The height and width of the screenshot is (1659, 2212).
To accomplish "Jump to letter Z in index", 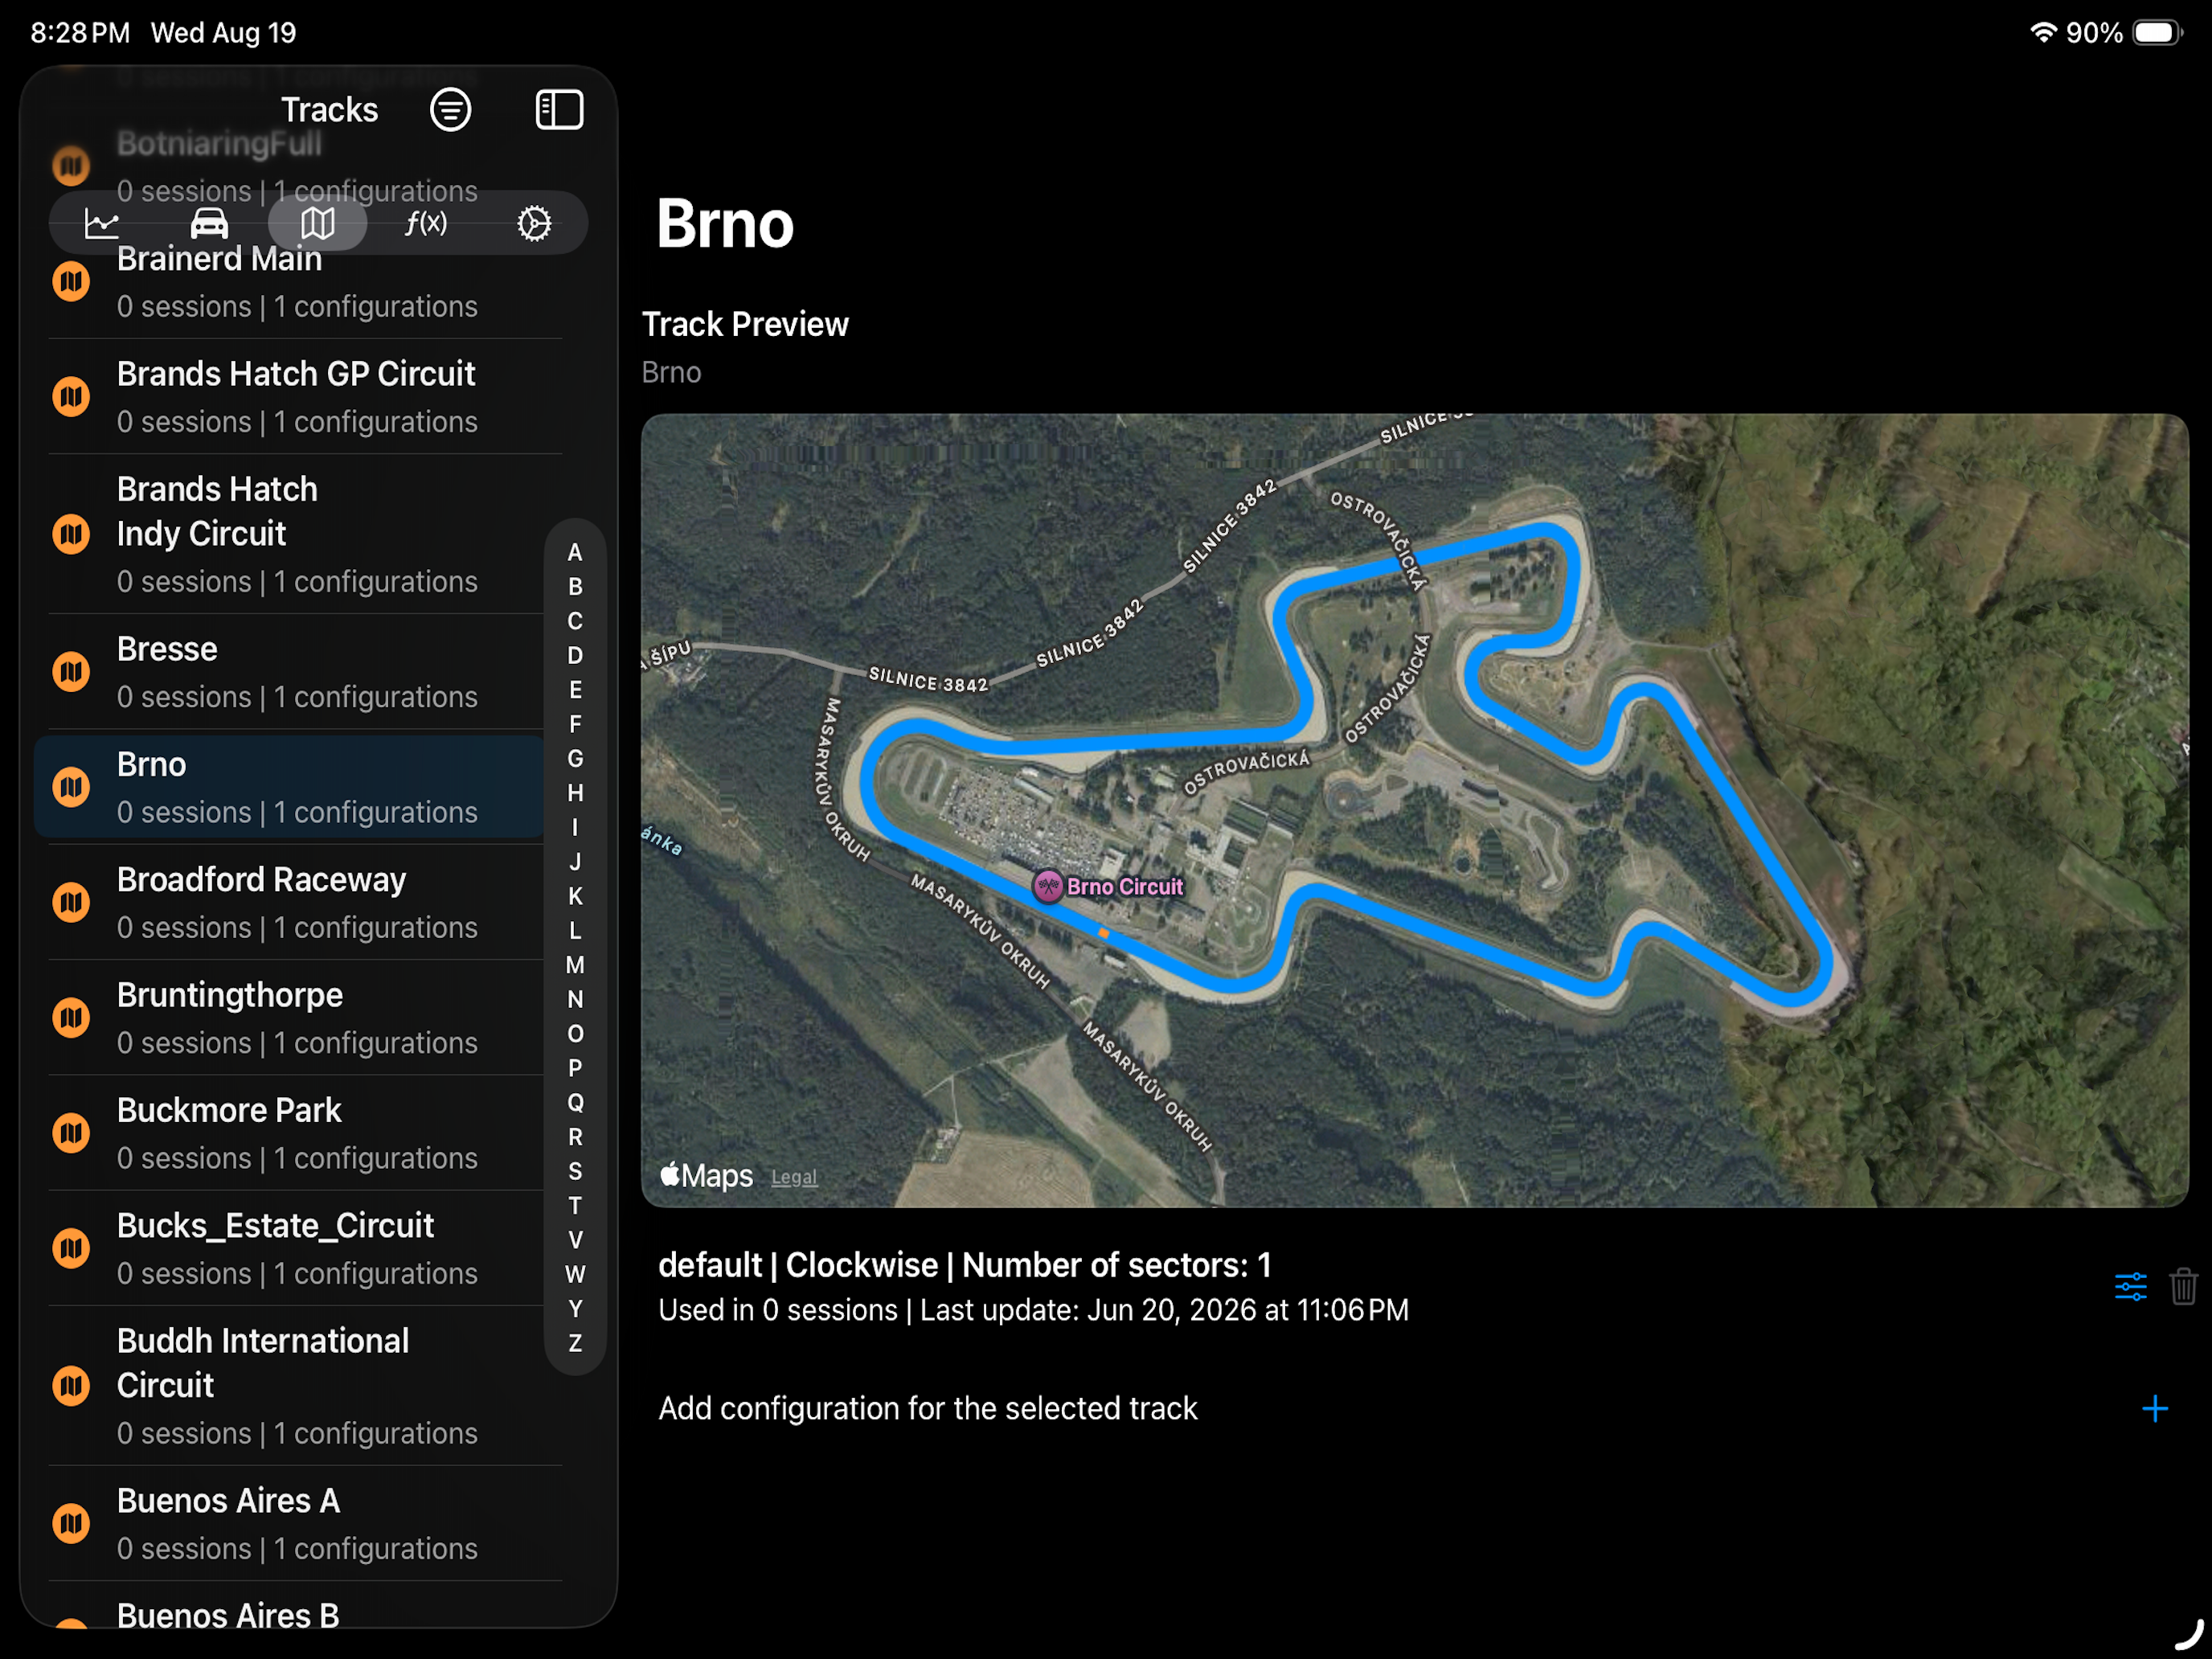I will coord(575,1343).
